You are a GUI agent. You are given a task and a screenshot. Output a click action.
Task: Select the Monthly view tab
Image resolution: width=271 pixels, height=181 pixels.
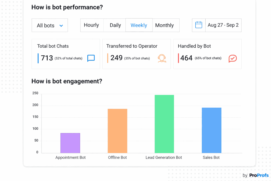tap(164, 25)
